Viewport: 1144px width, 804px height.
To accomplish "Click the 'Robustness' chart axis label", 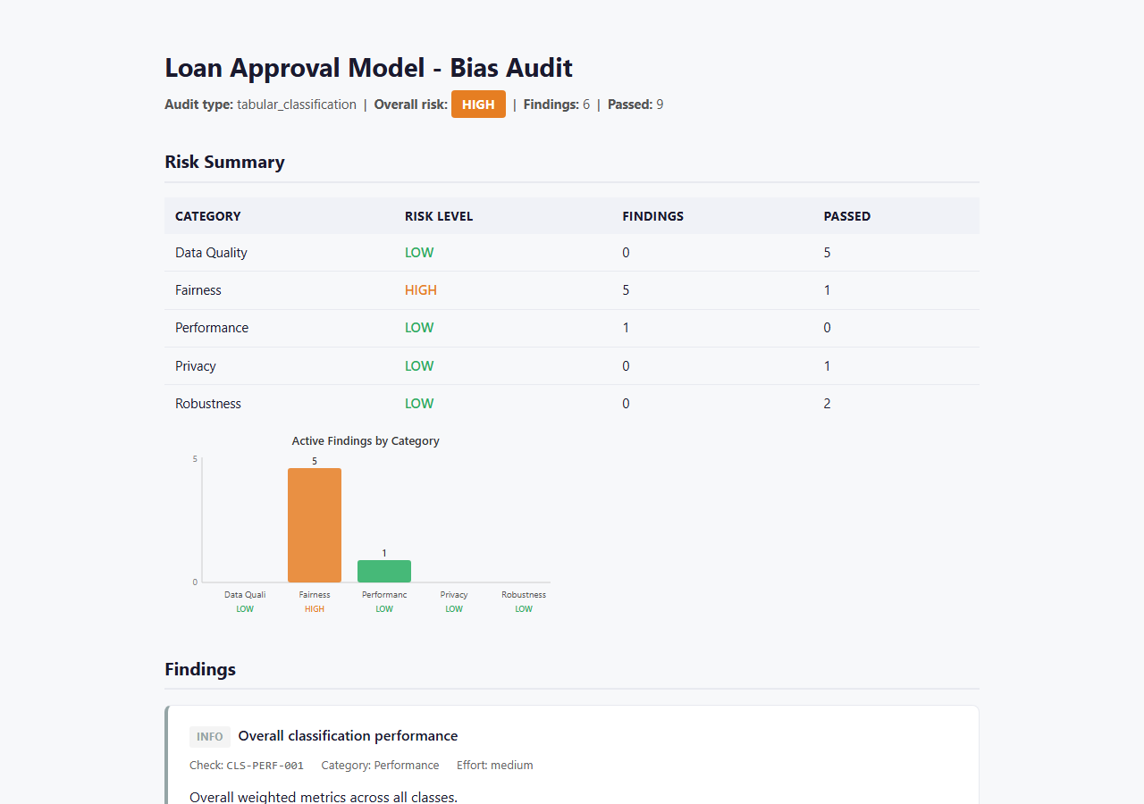I will pos(524,595).
